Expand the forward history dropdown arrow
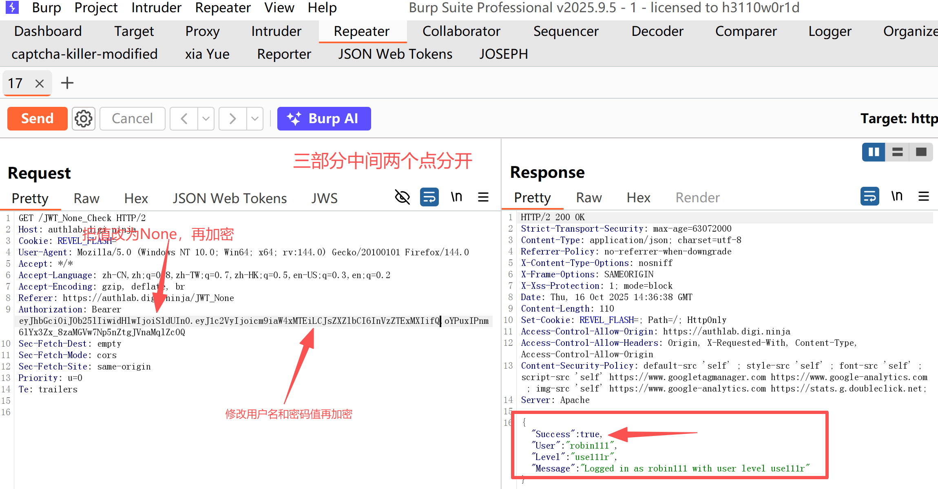This screenshot has width=938, height=489. click(x=255, y=119)
